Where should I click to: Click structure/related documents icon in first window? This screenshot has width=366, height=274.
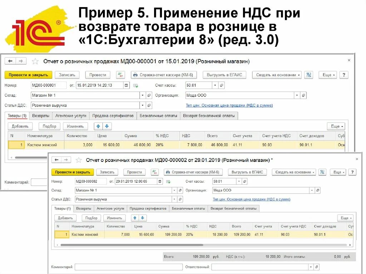point(309,75)
